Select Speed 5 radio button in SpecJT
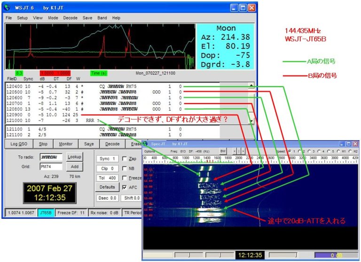Viewport: 361px width, 262px height. click(329, 151)
